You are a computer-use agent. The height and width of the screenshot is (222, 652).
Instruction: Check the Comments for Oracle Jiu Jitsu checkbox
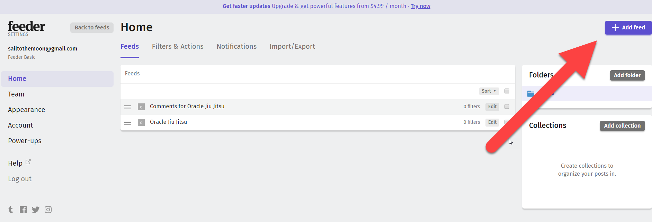pyautogui.click(x=507, y=107)
